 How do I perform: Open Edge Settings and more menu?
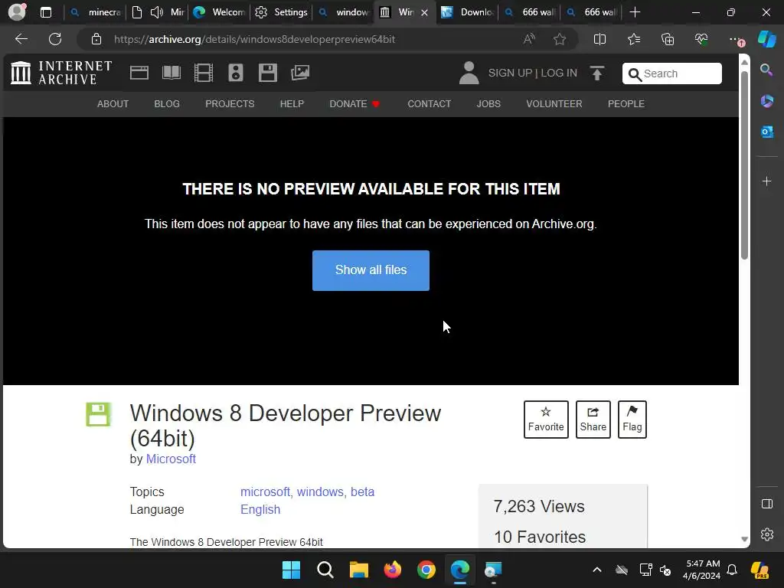735,39
